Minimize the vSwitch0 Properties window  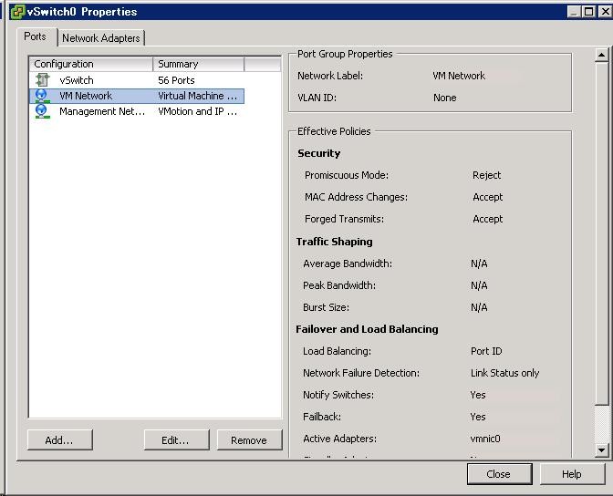click(574, 12)
